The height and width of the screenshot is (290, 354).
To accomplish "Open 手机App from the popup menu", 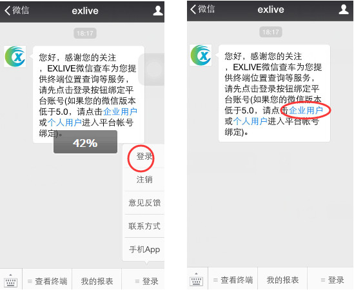I will click(x=144, y=249).
